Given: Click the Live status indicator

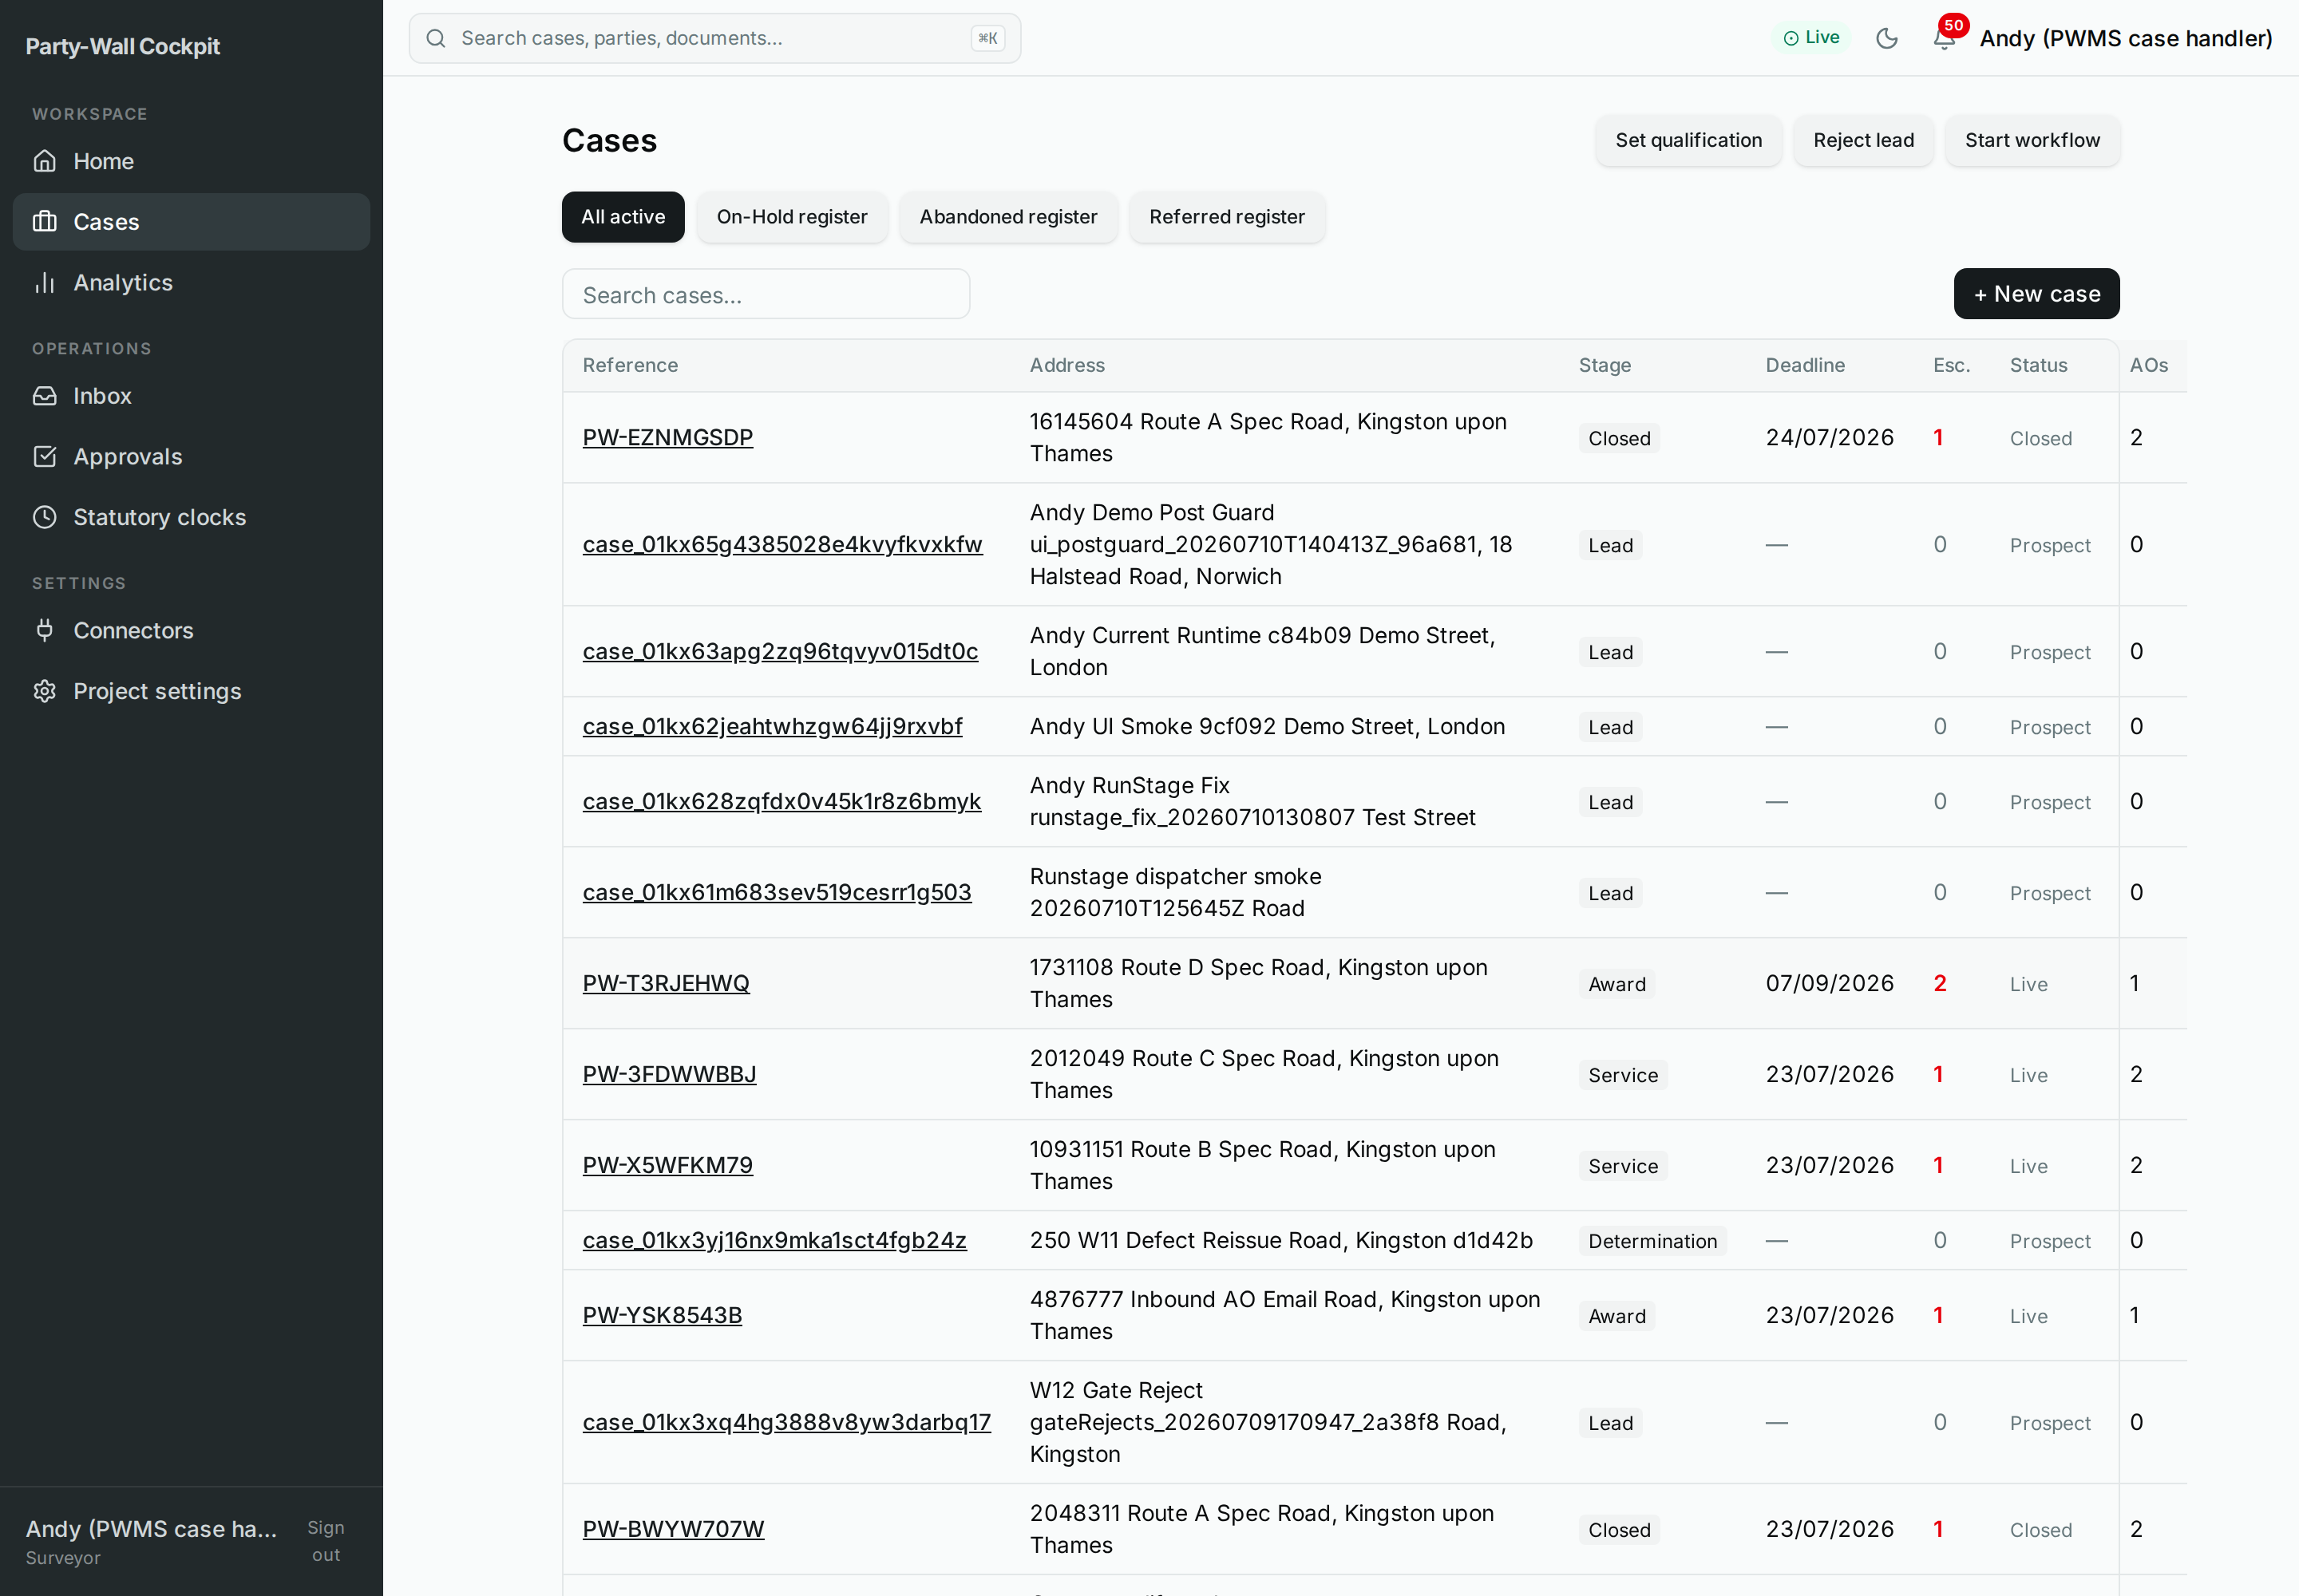Looking at the screenshot, I should (1812, 38).
